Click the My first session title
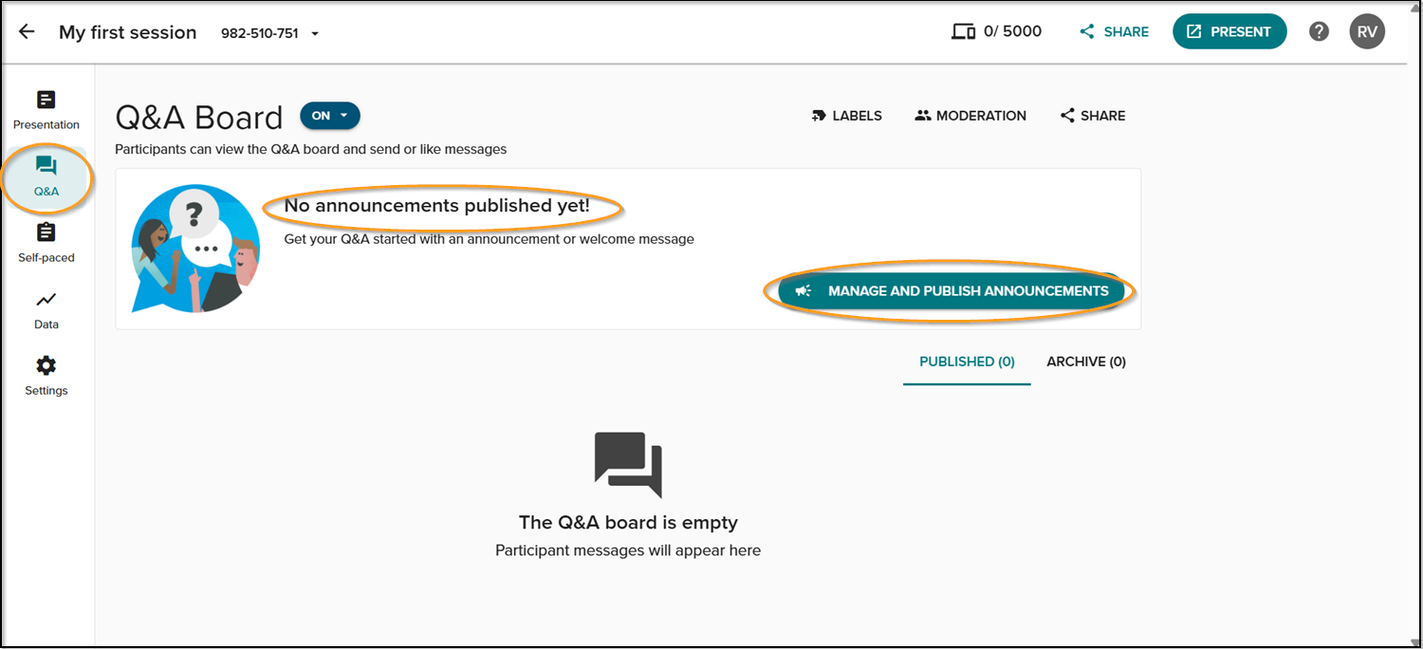This screenshot has width=1423, height=649. tap(128, 32)
